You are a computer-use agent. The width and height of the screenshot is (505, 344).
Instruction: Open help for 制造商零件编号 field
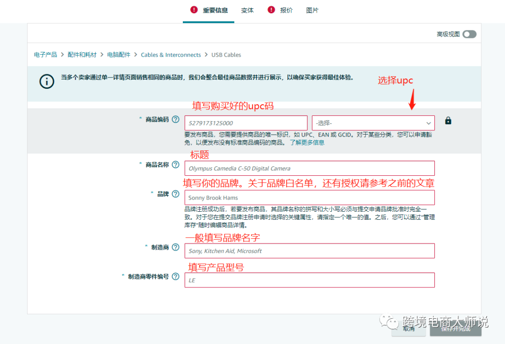pos(175,276)
